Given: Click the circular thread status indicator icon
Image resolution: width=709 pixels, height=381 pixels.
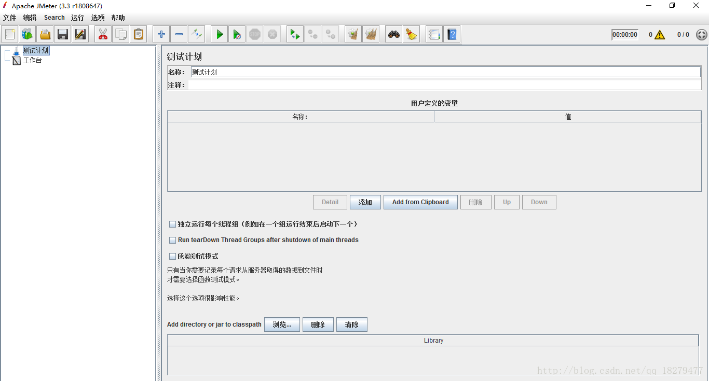Looking at the screenshot, I should pyautogui.click(x=701, y=35).
